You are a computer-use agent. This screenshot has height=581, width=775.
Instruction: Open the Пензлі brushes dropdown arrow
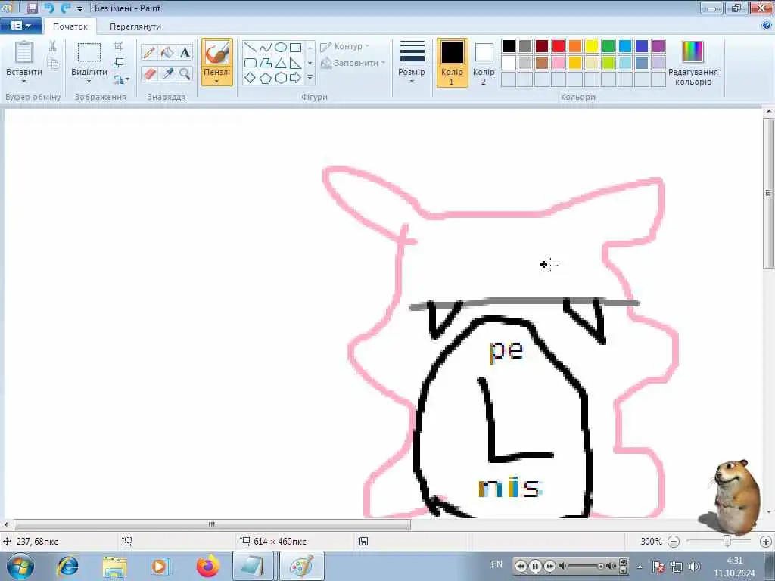pyautogui.click(x=216, y=82)
